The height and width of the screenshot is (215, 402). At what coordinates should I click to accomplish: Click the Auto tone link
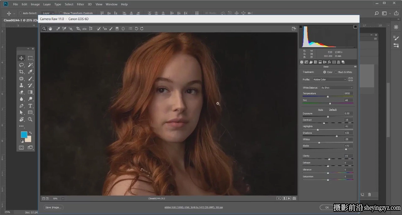[320, 110]
